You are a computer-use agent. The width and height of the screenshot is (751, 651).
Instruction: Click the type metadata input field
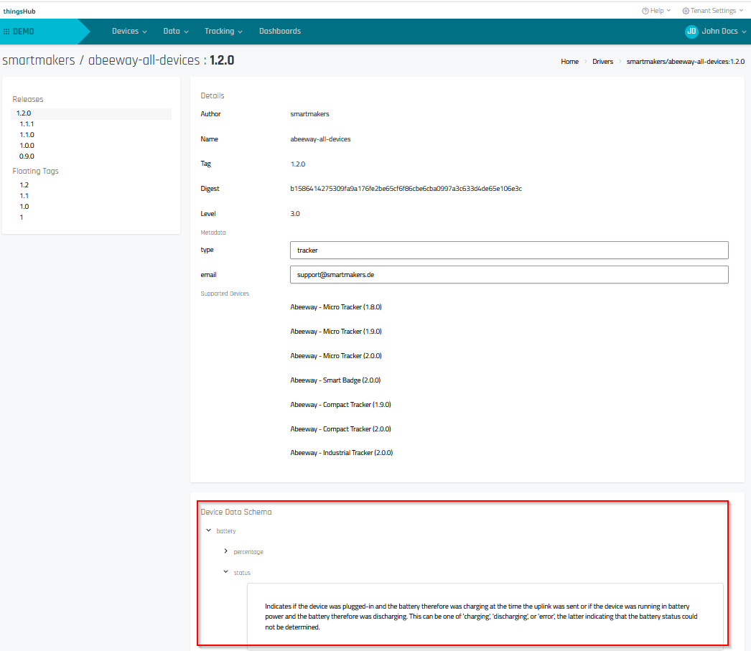[x=508, y=250]
